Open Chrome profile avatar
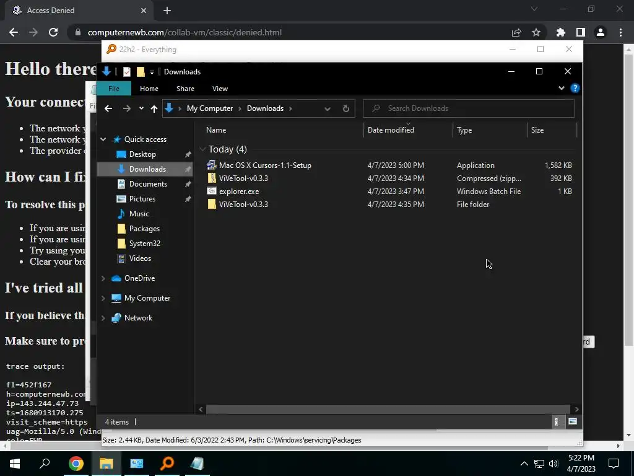 (x=600, y=32)
